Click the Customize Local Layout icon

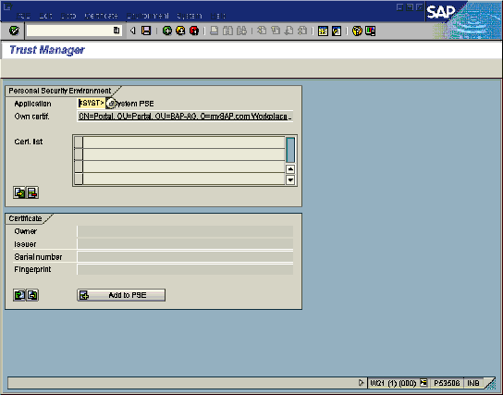pos(370,31)
